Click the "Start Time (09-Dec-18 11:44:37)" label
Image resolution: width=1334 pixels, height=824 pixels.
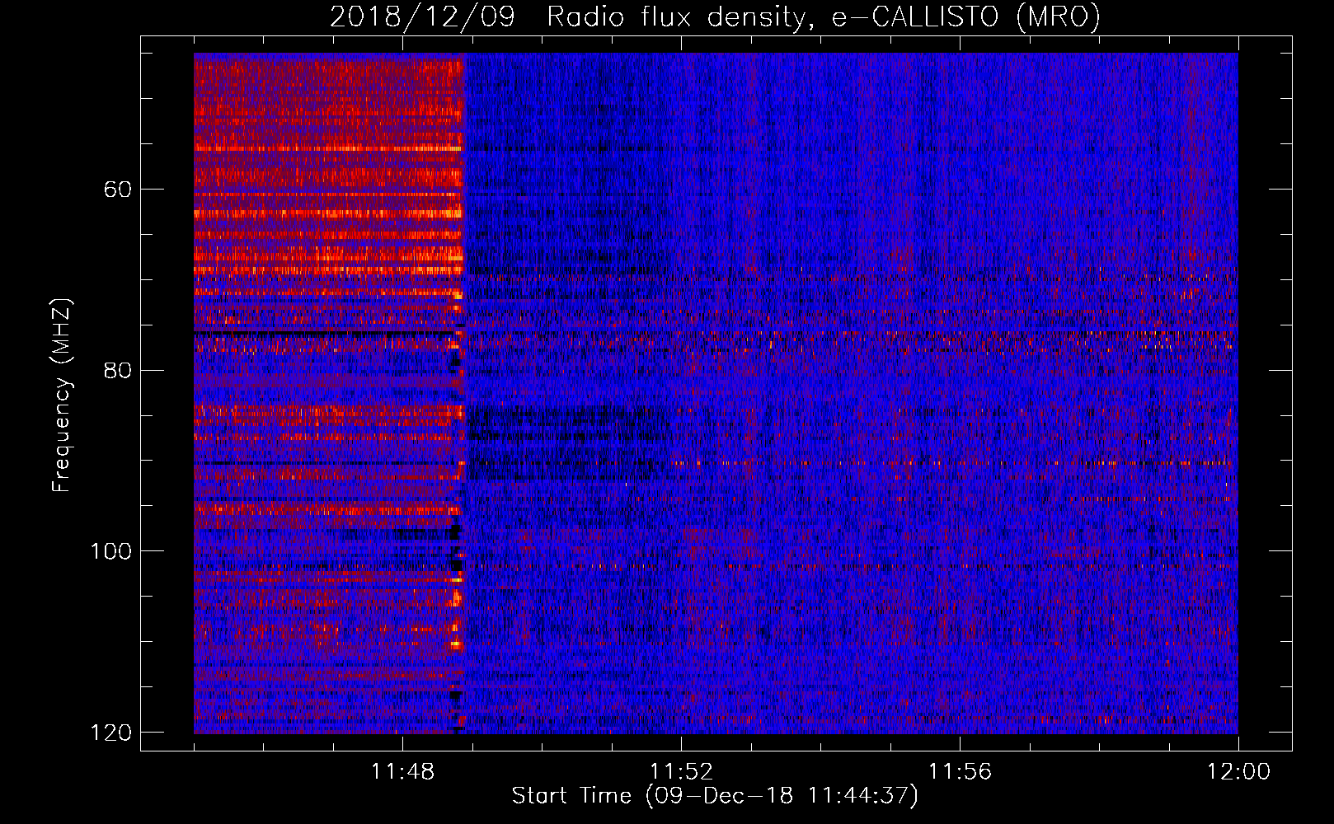(715, 796)
